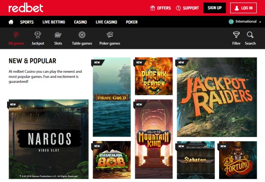Click the Table games label
The height and width of the screenshot is (182, 265).
point(82,43)
